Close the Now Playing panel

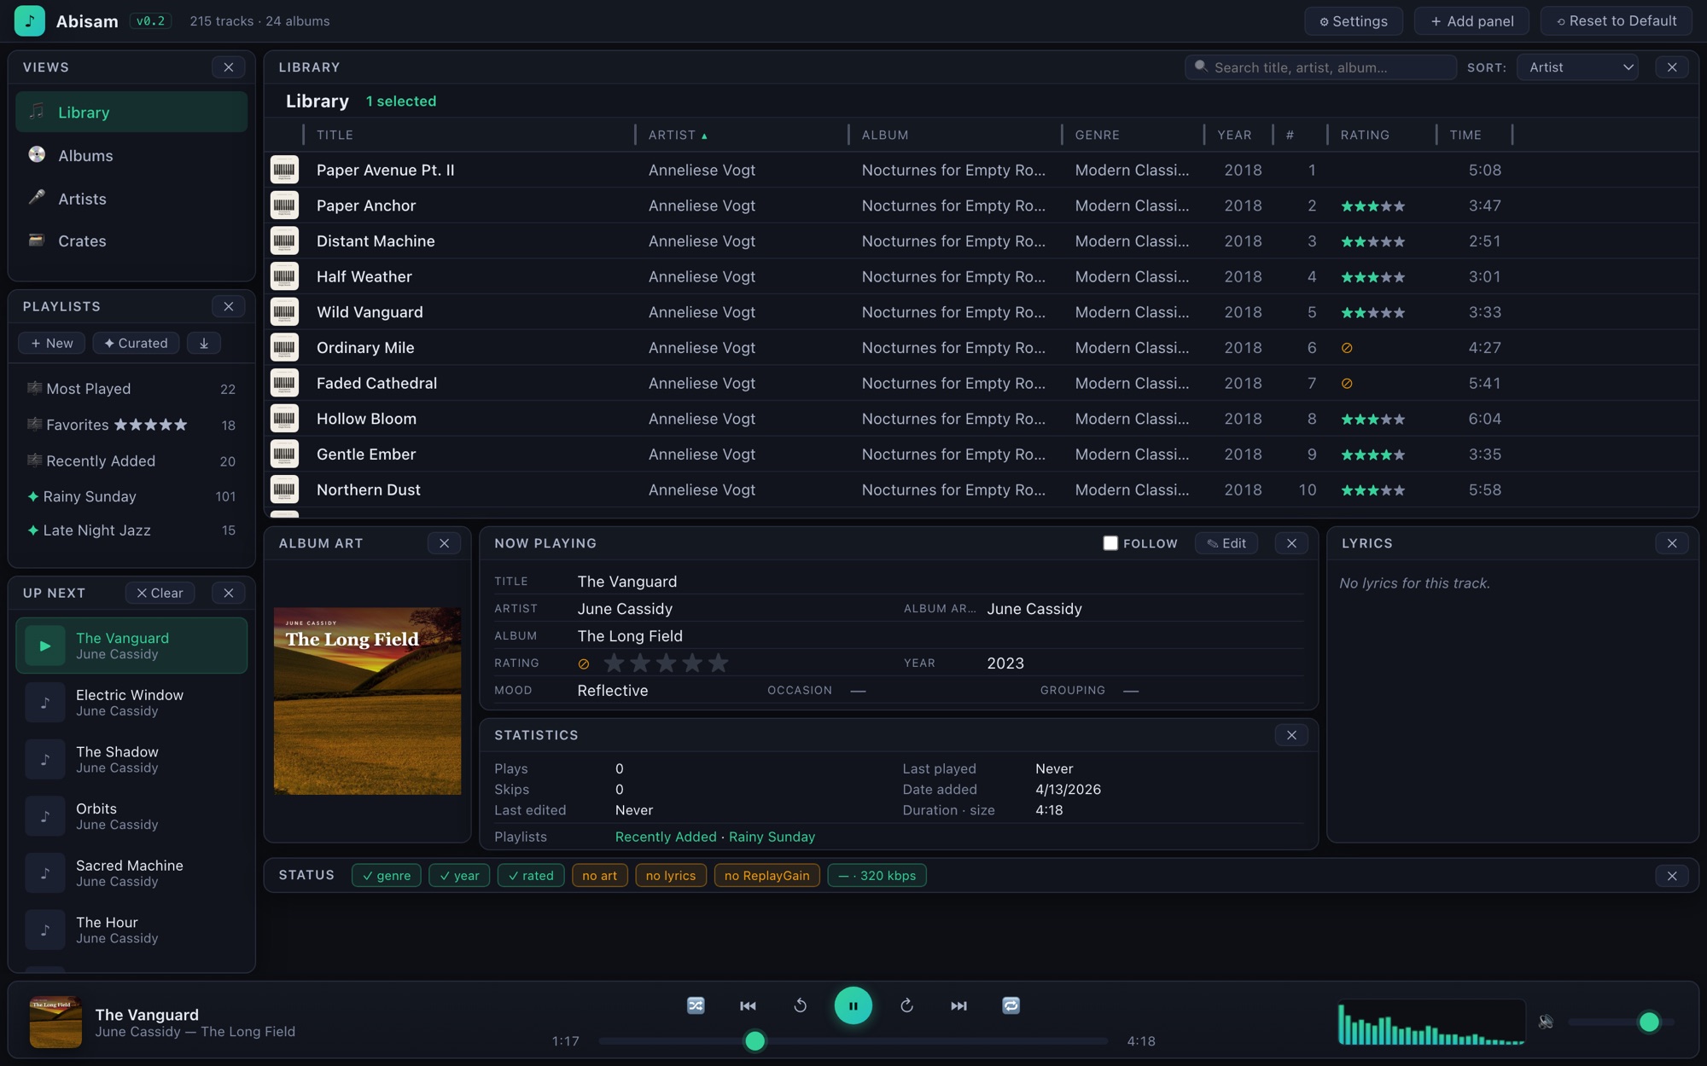[x=1291, y=543]
